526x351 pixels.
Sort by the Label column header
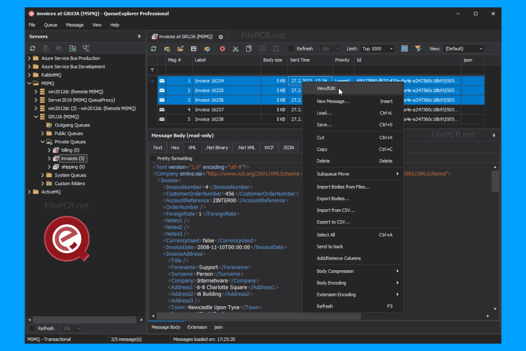coord(227,60)
